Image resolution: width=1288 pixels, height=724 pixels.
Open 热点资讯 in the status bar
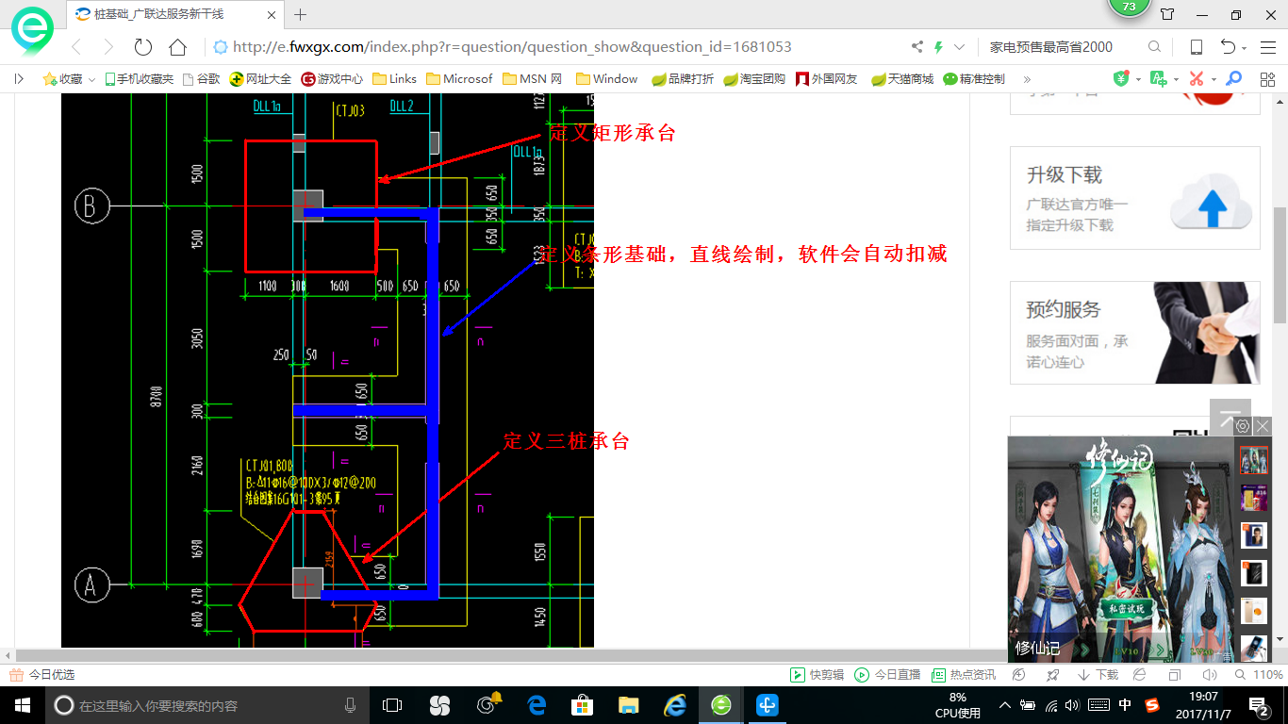(x=964, y=675)
